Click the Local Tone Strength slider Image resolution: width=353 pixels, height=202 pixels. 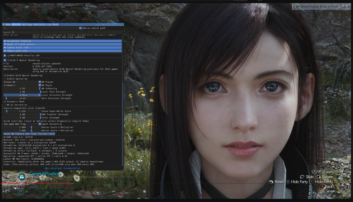click(22, 92)
